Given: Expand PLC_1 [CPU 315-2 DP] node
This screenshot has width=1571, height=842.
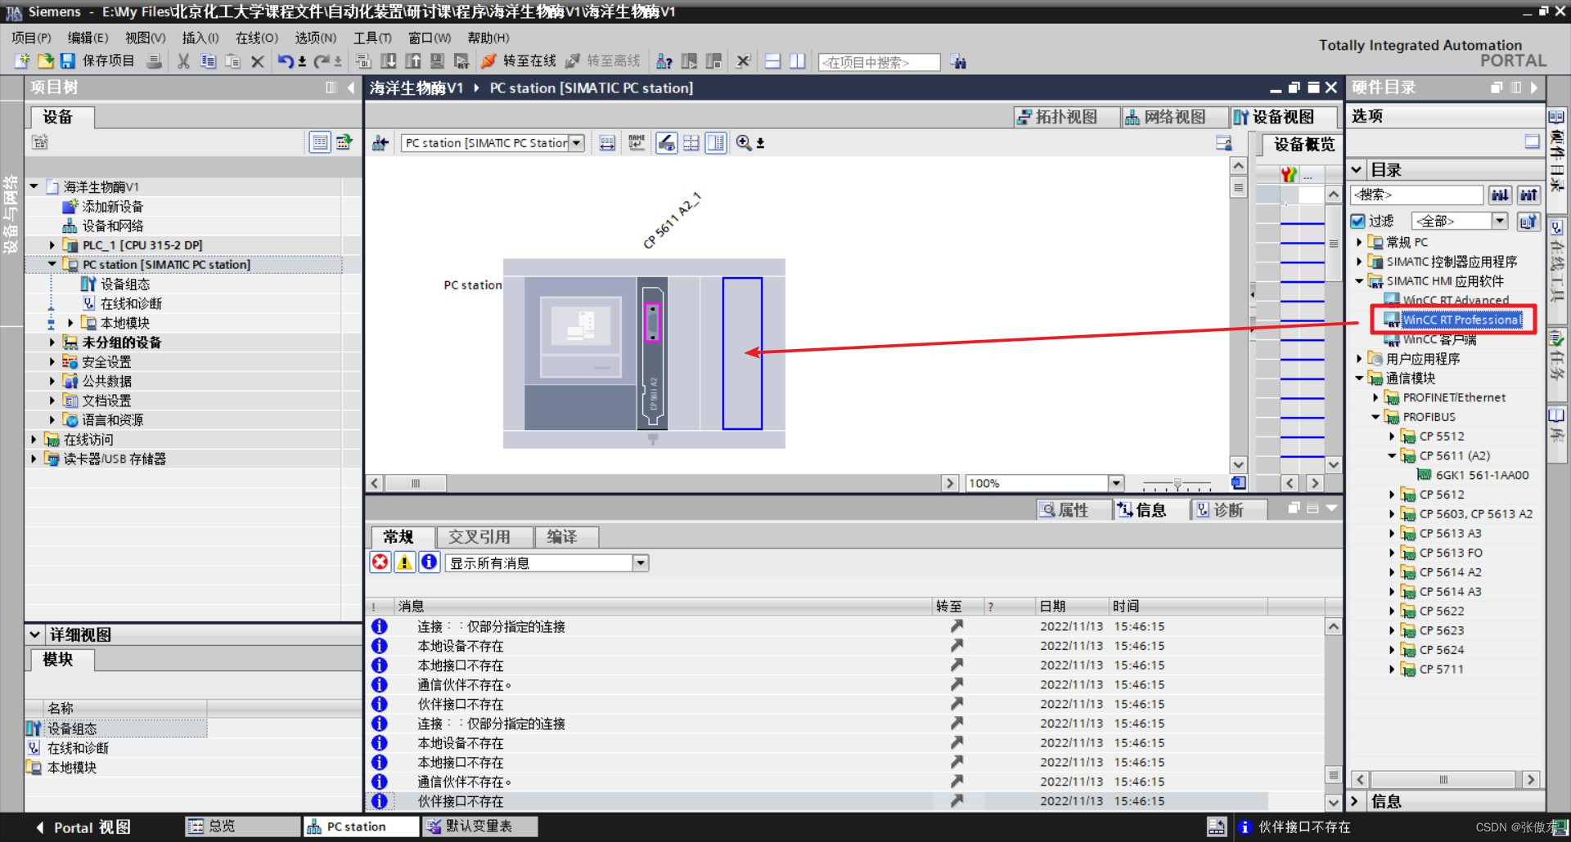Looking at the screenshot, I should tap(52, 244).
